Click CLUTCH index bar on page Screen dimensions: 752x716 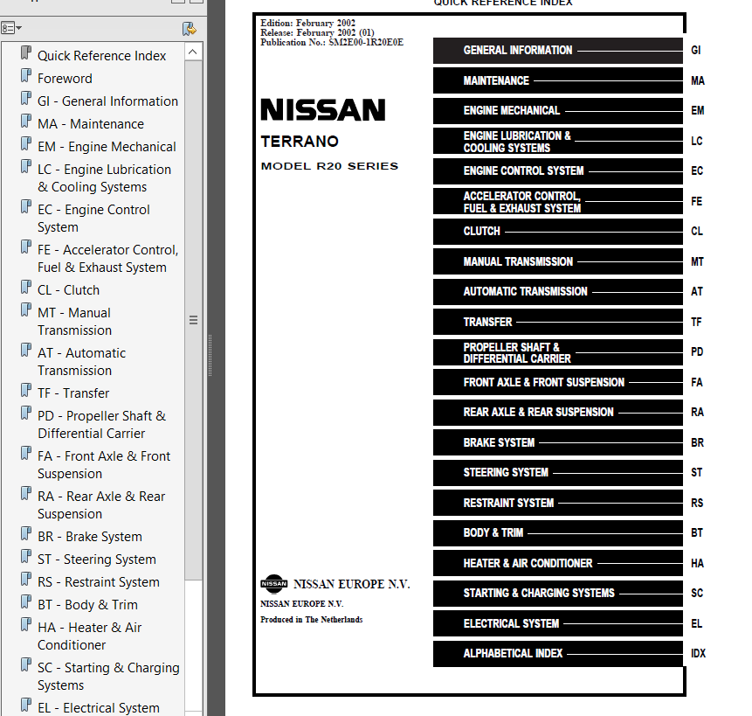pyautogui.click(x=558, y=232)
